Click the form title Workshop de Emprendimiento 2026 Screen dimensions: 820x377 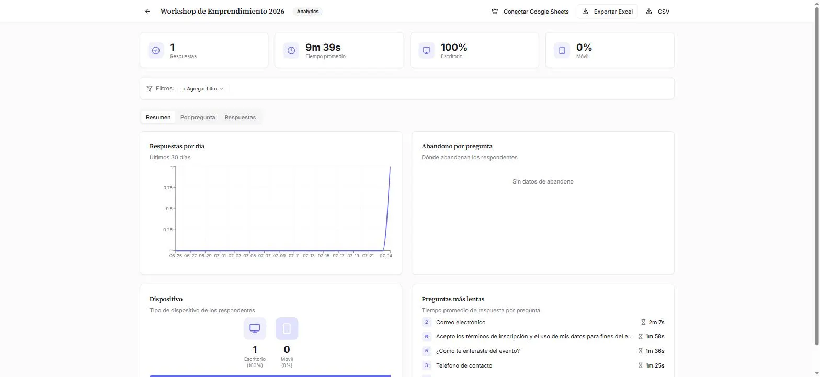pyautogui.click(x=222, y=11)
